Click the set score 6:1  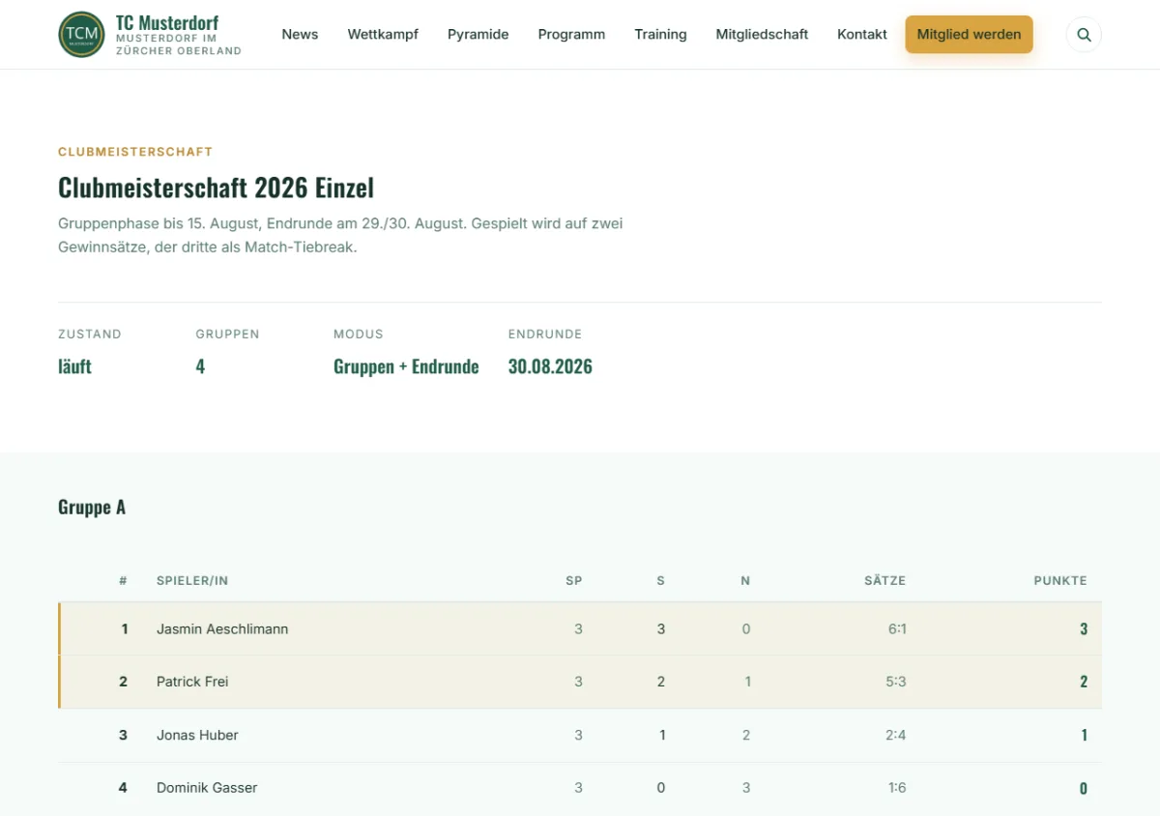pyautogui.click(x=897, y=628)
